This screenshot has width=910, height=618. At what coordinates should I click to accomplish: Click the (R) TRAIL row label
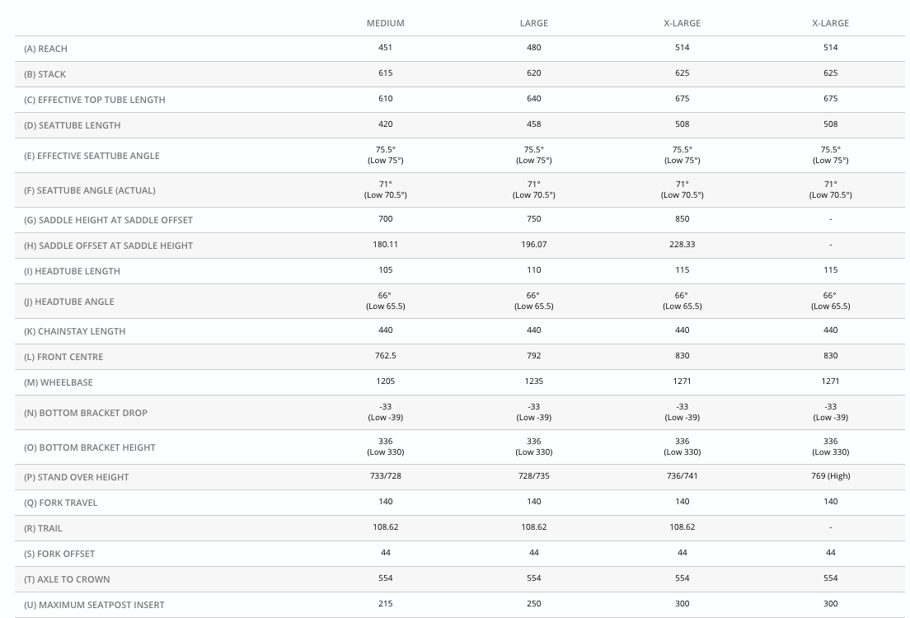44,528
